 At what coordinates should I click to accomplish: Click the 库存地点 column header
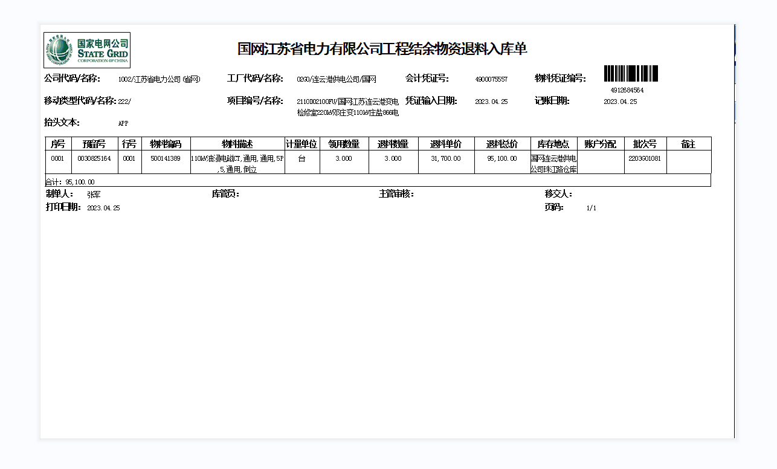point(553,144)
